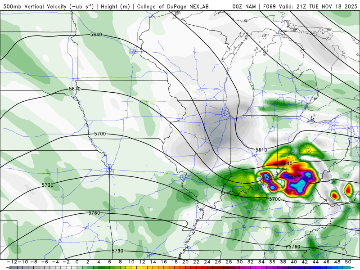Image resolution: width=360 pixels, height=270 pixels.
Task: Click the color scale value 6
Action: tap(109, 262)
